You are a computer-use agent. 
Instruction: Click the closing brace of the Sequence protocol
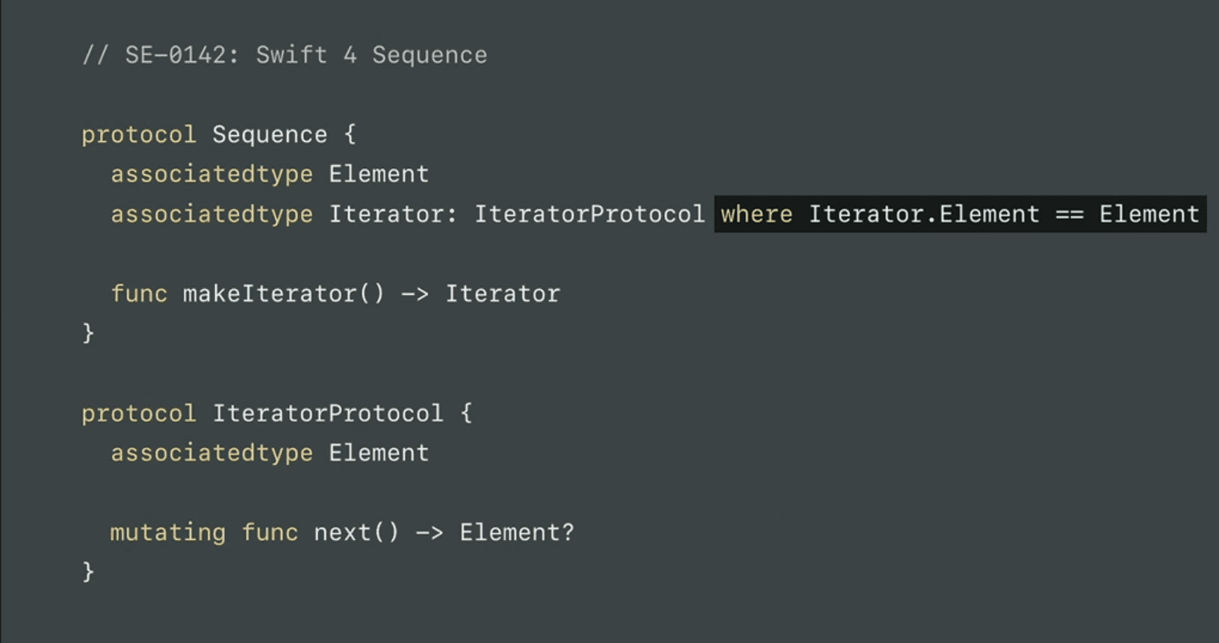(x=88, y=332)
